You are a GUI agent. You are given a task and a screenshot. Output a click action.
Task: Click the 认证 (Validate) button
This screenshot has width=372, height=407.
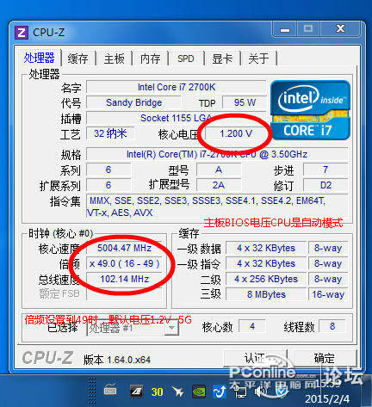[255, 358]
